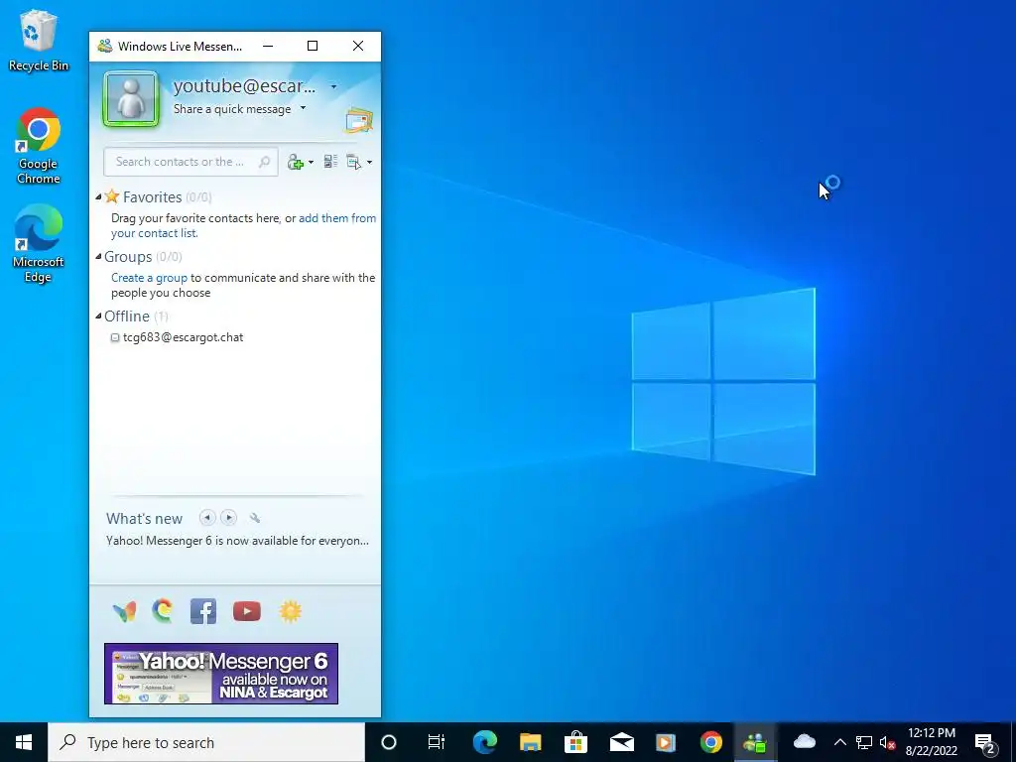
Task: Minimize the Windows Live Messenger window
Action: [x=268, y=46]
